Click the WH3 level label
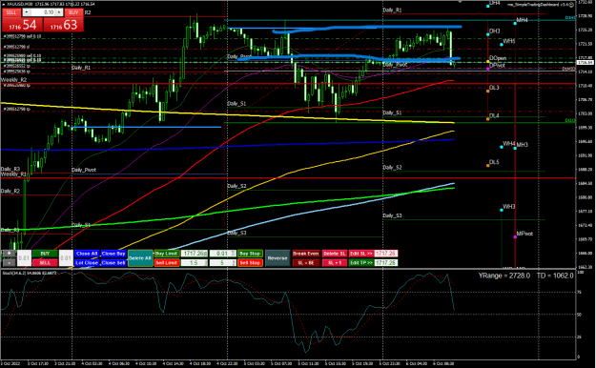The height and width of the screenshot is (368, 596). click(x=509, y=207)
